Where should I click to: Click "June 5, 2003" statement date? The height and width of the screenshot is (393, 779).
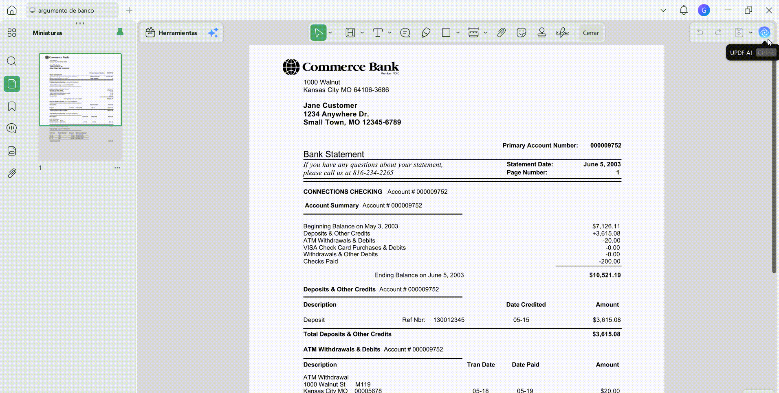602,164
